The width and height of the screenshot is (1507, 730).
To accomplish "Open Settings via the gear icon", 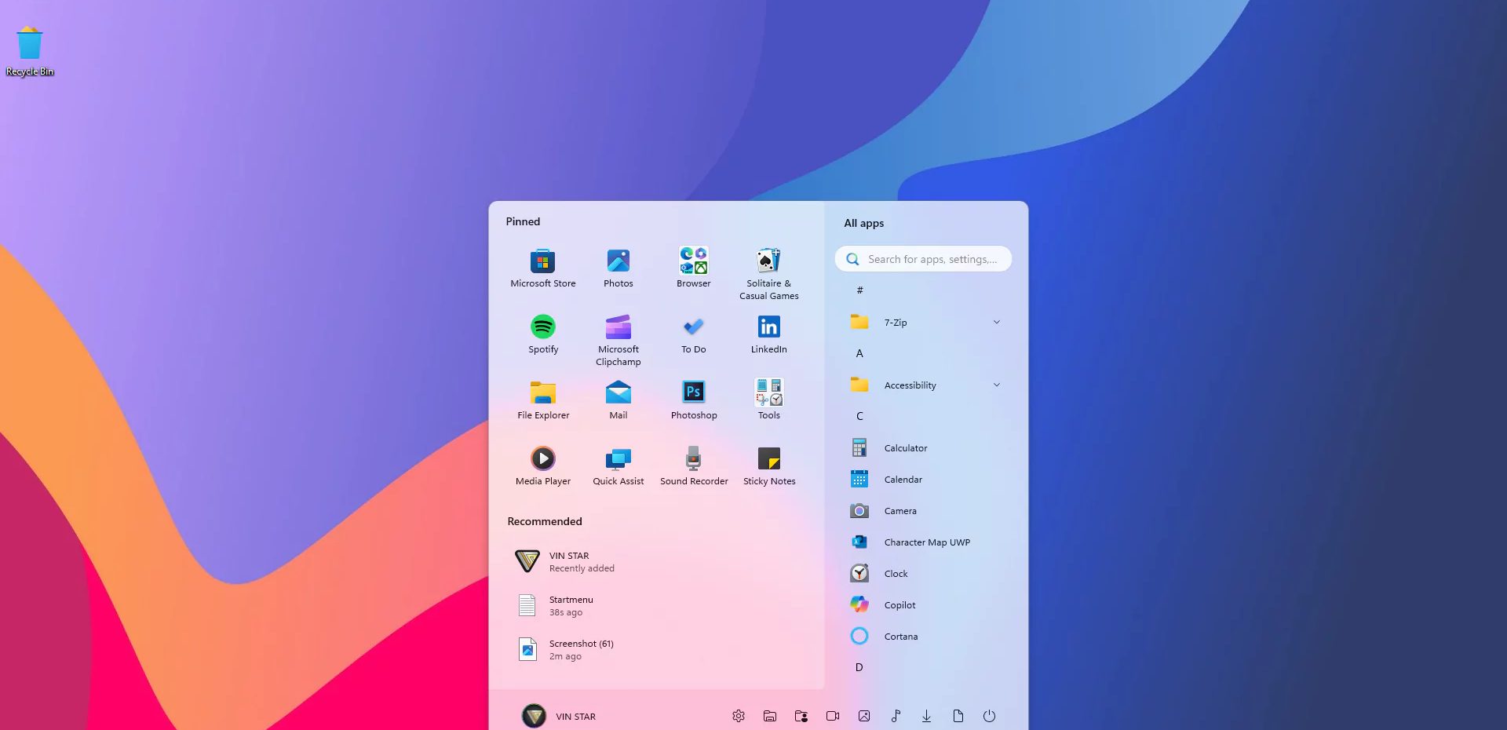I will tap(738, 716).
